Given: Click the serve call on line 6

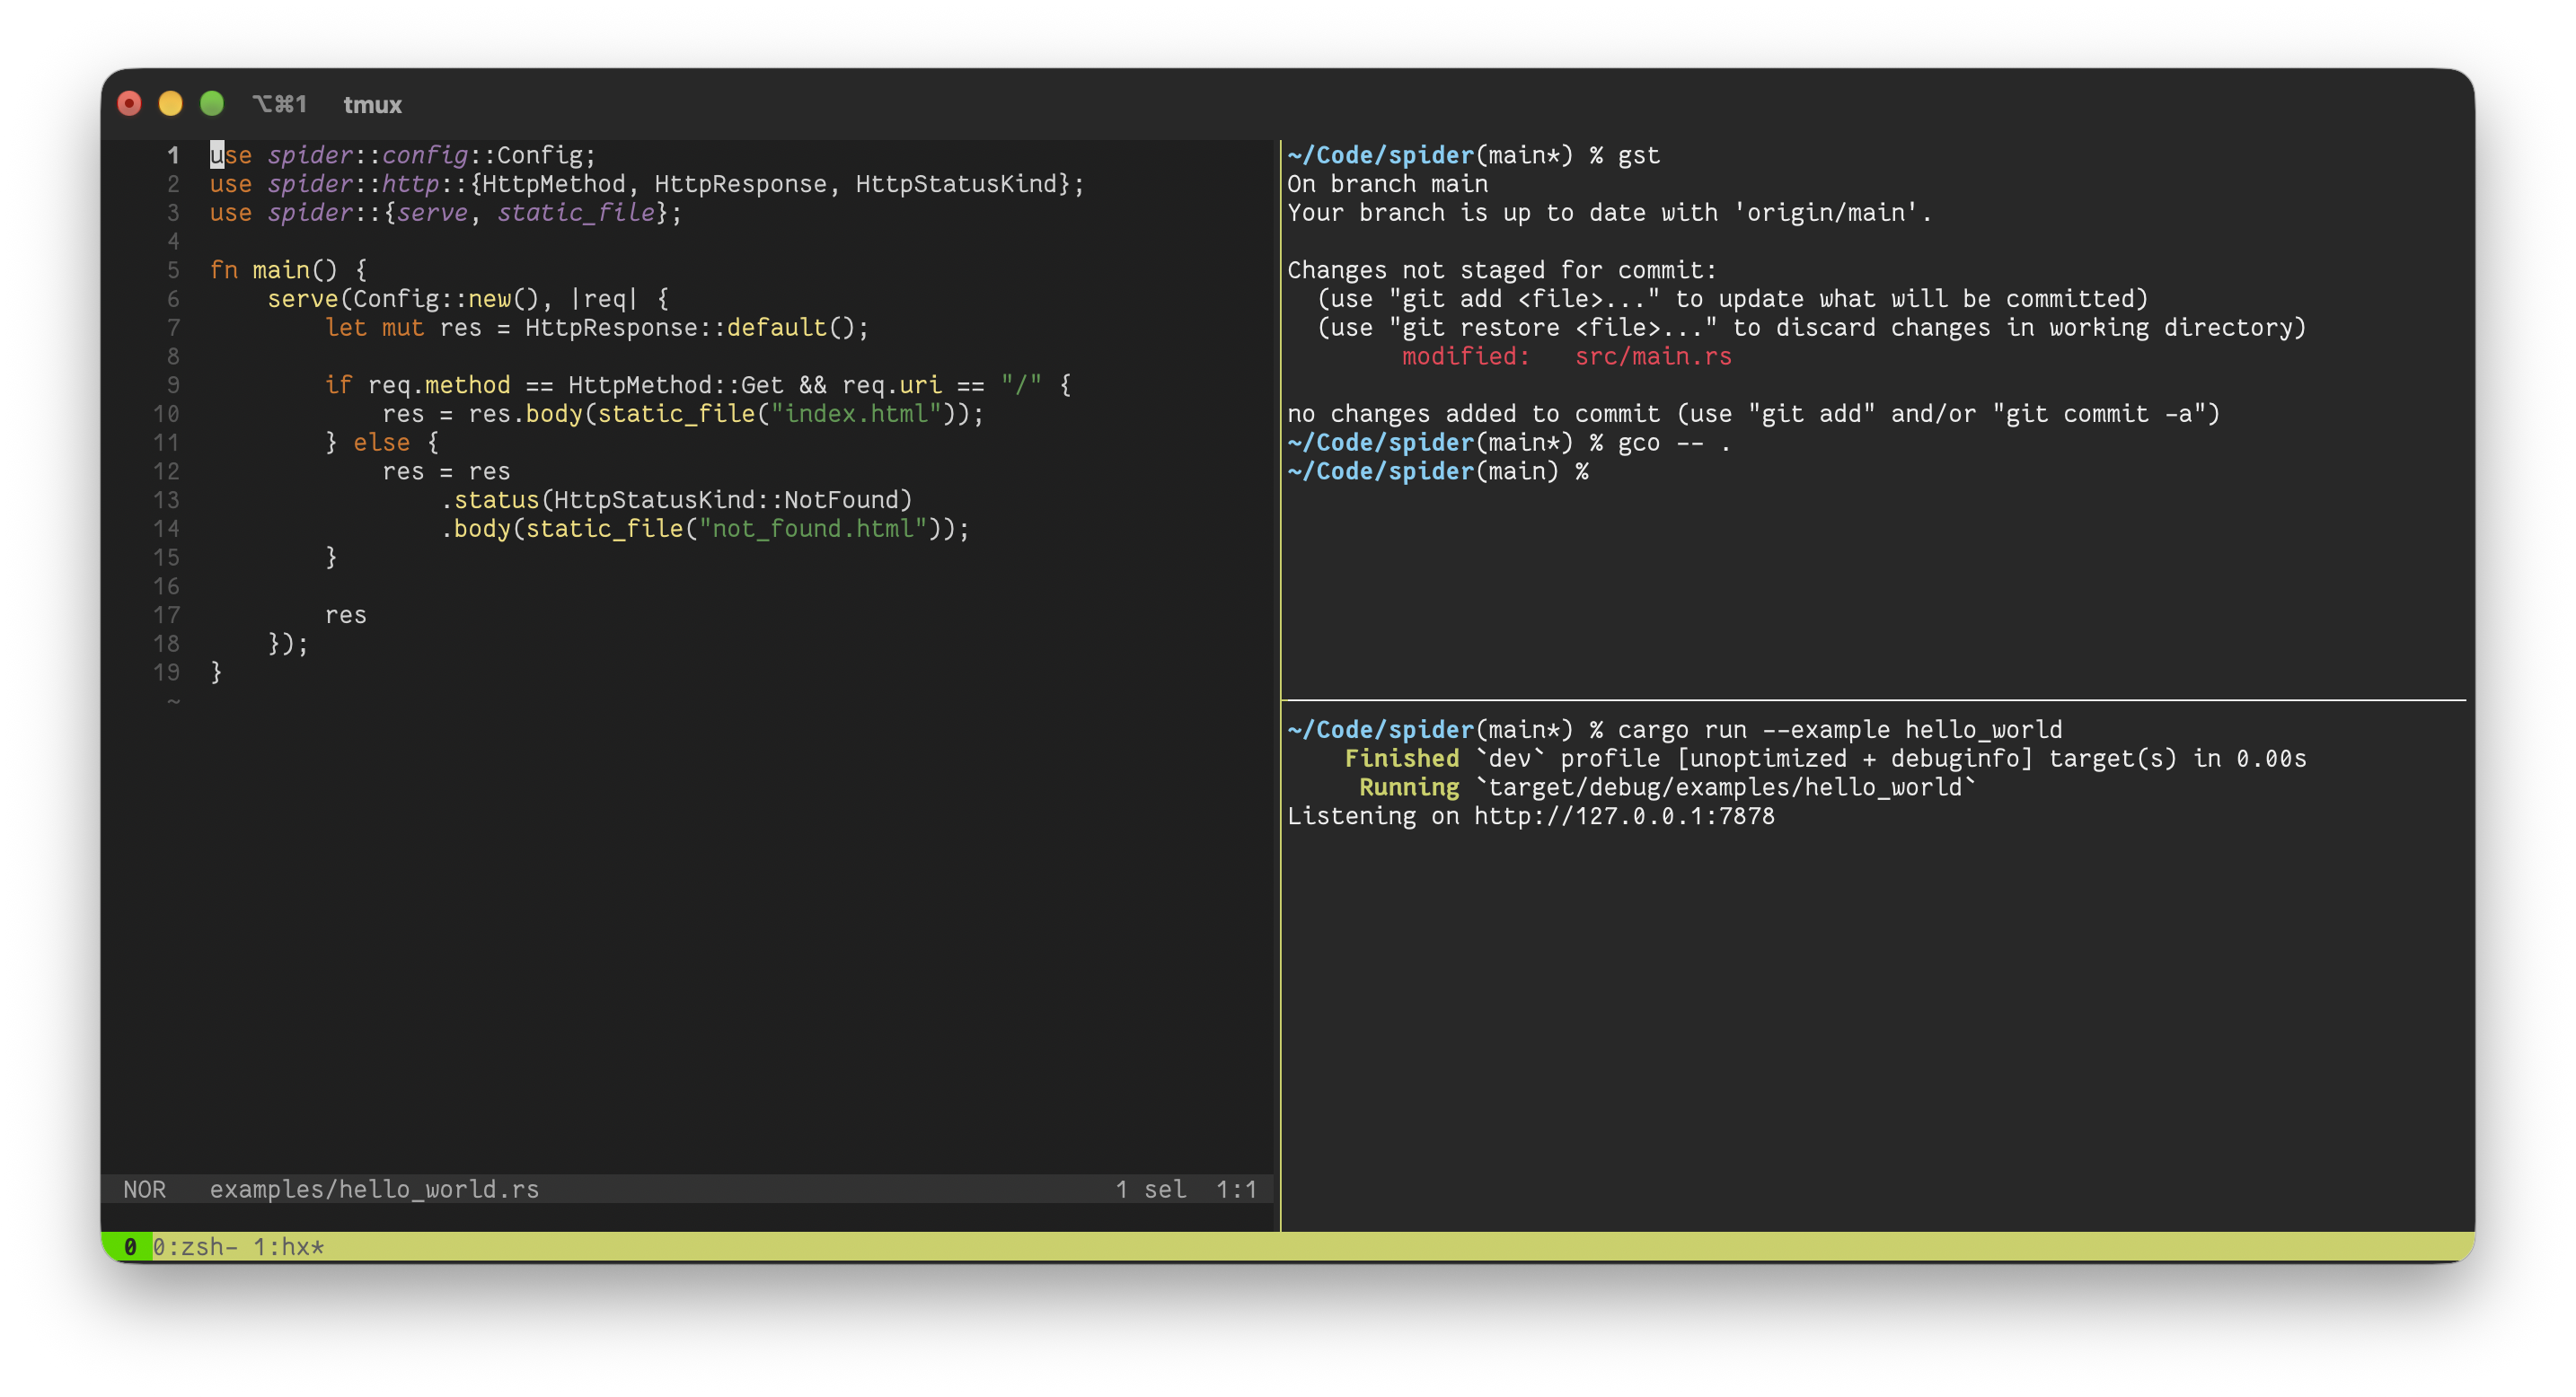Looking at the screenshot, I should pyautogui.click(x=302, y=299).
